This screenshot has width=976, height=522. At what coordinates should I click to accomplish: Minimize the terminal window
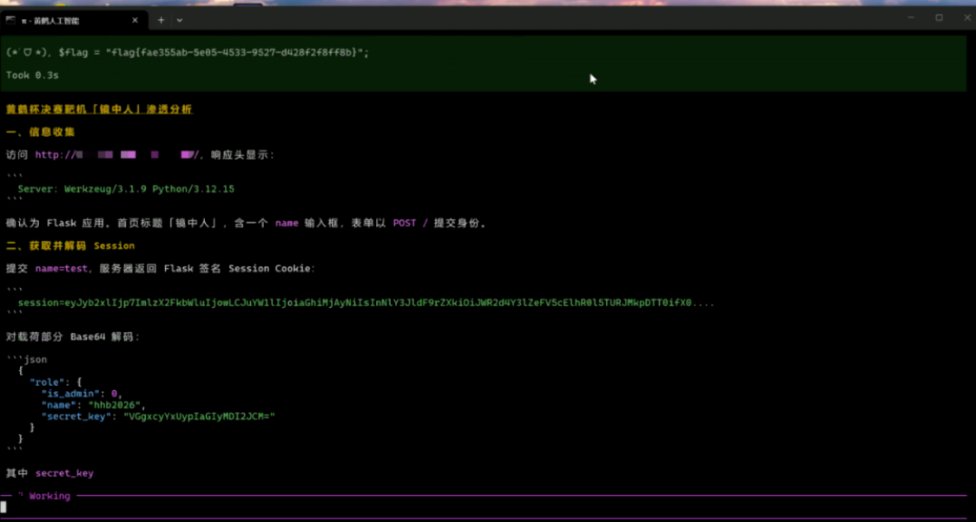(x=909, y=18)
